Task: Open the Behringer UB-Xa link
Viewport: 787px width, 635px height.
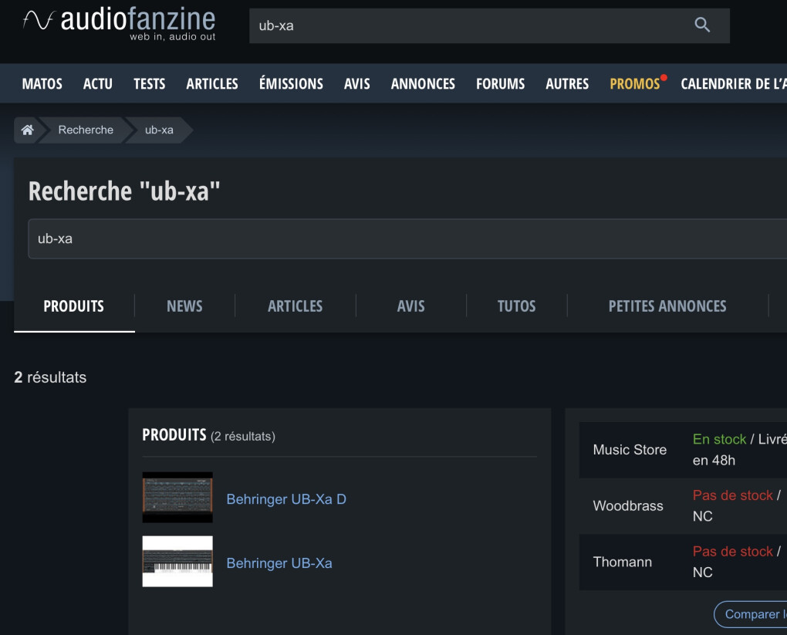Action: click(279, 563)
